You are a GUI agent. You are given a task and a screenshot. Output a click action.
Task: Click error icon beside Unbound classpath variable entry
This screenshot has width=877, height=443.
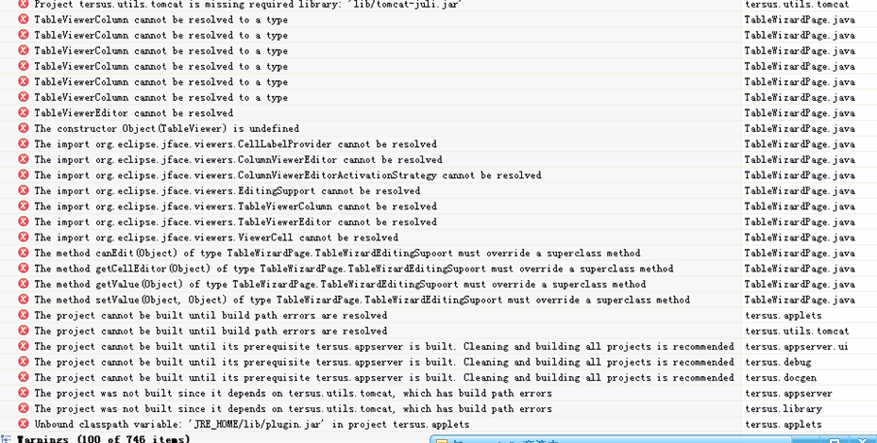click(x=24, y=424)
